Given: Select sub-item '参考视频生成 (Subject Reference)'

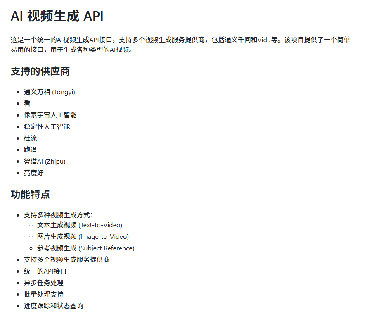Looking at the screenshot, I should tap(85, 248).
